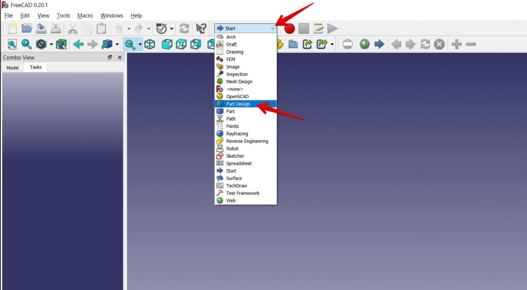Cut the selection
527x290 pixels.
tap(73, 28)
